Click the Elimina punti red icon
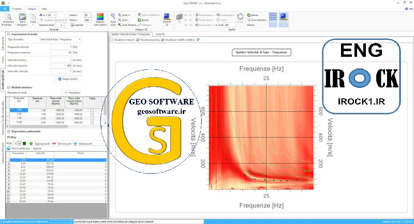The height and width of the screenshot is (224, 414). pos(54,143)
